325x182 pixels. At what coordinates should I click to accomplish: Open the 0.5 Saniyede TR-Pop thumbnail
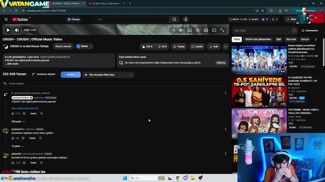(x=259, y=92)
